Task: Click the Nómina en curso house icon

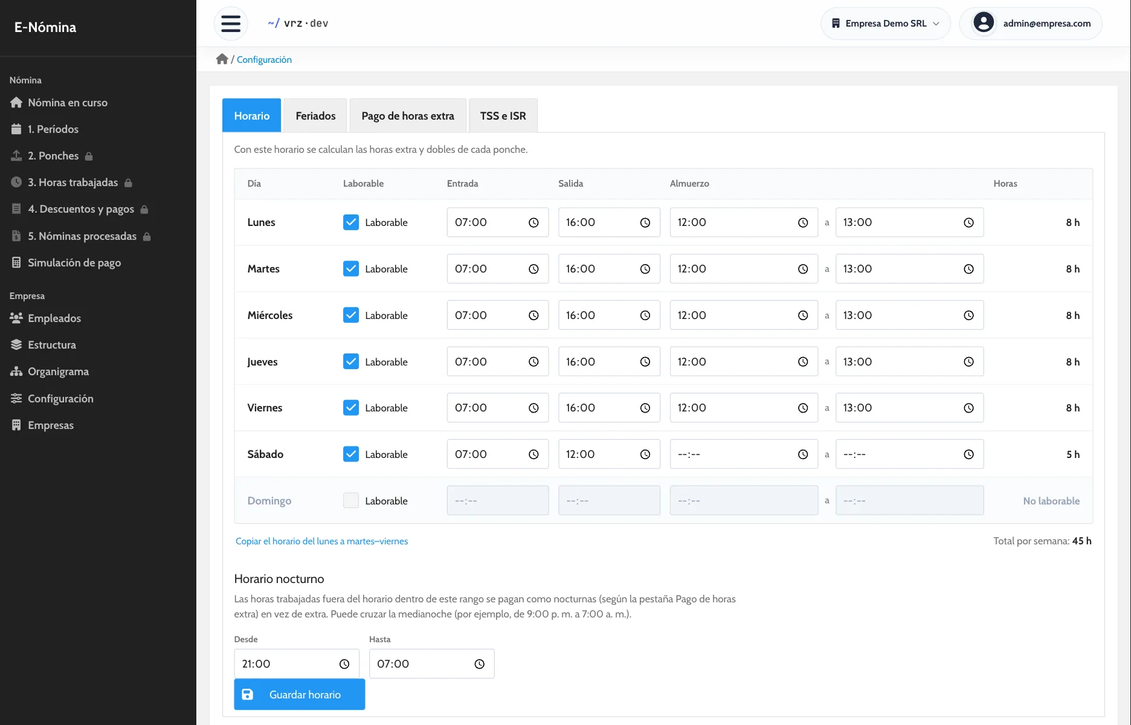Action: (16, 103)
